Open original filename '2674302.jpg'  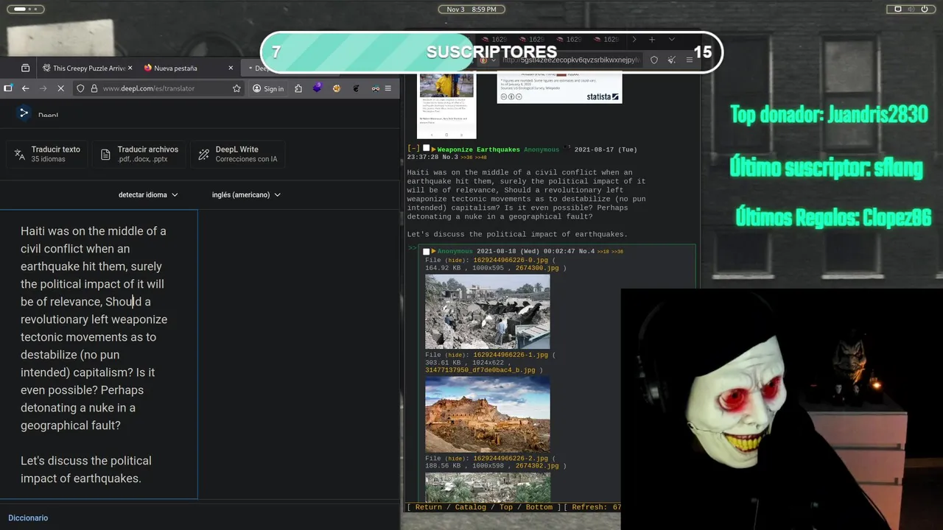point(536,466)
